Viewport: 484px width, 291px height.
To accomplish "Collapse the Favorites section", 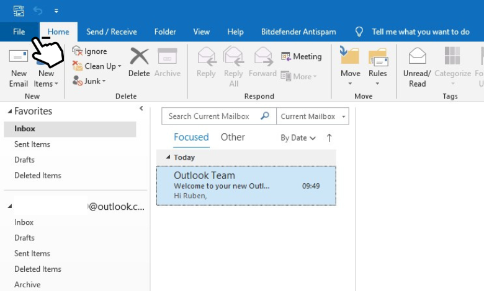I will tap(10, 111).
